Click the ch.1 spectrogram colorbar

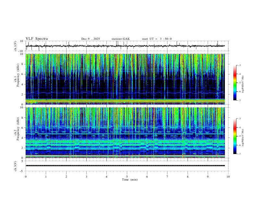[x=235, y=83]
